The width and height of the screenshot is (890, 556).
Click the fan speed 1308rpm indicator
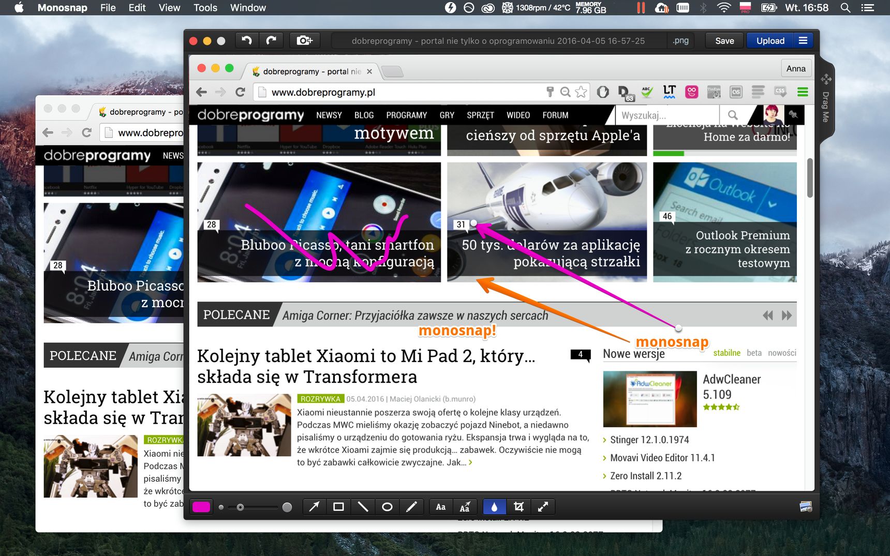click(x=536, y=8)
